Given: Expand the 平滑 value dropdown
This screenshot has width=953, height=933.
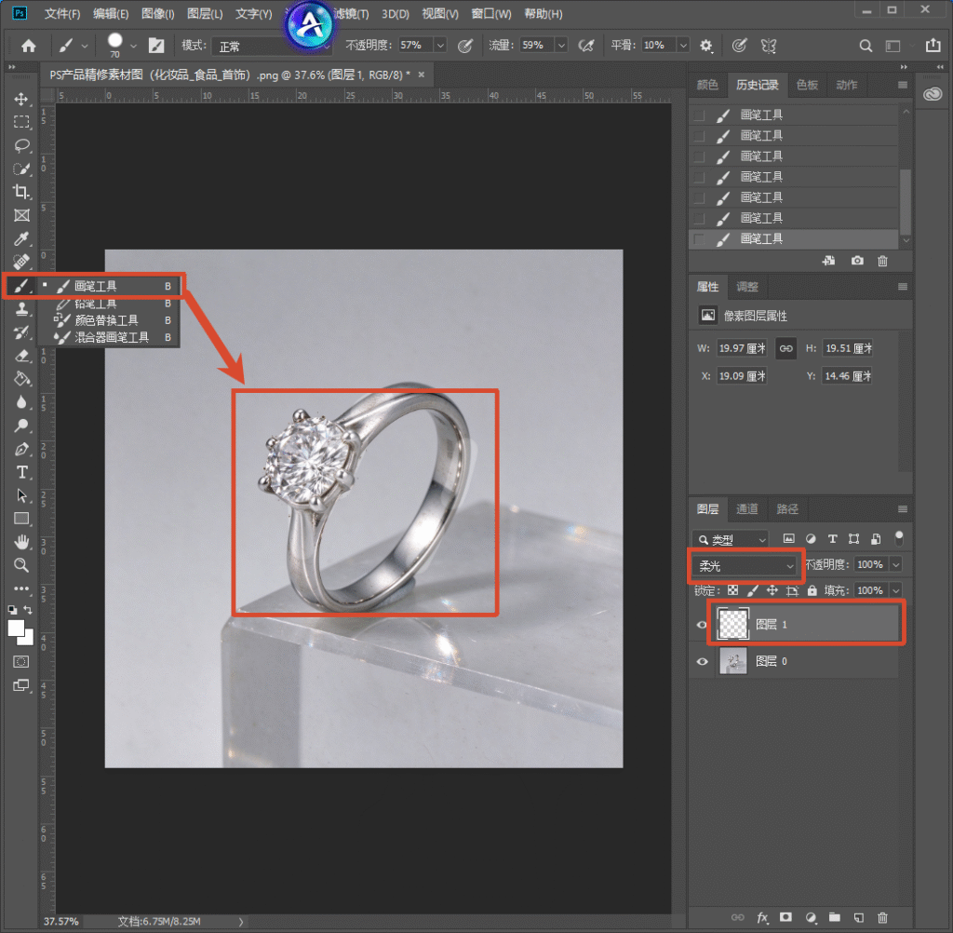Looking at the screenshot, I should pyautogui.click(x=683, y=46).
